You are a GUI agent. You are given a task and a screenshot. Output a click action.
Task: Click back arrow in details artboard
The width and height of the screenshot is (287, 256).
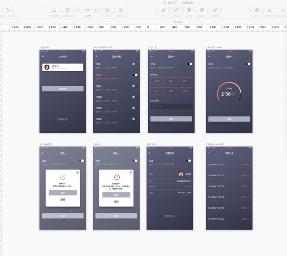[150, 153]
